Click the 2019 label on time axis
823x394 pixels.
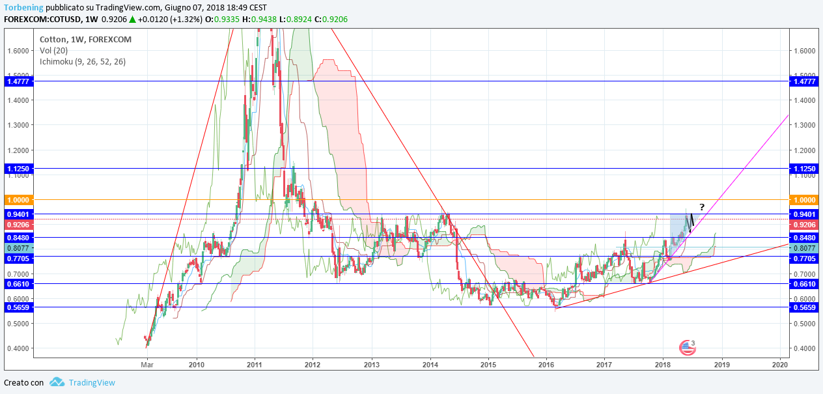click(x=721, y=366)
